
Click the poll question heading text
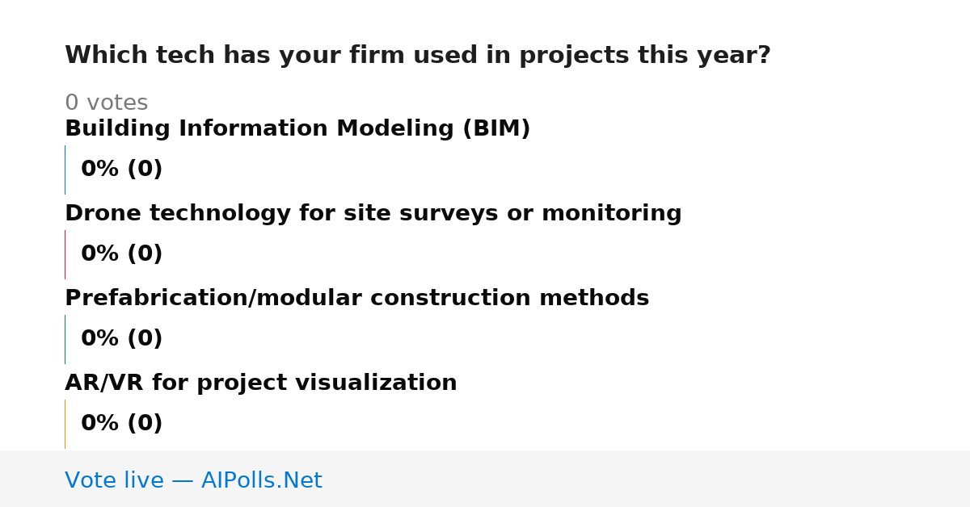(418, 56)
